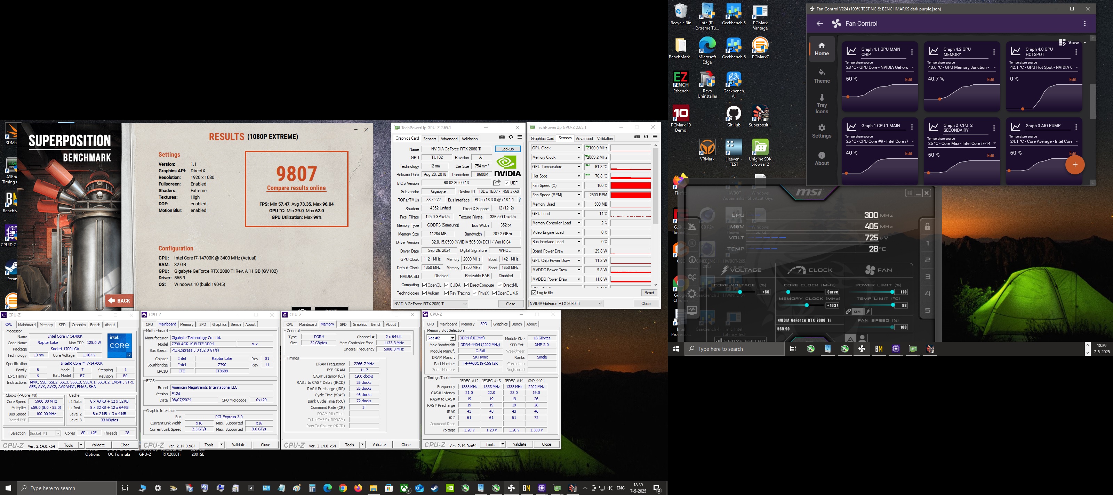Click Validate in the CPU-Z SPD window
The width and height of the screenshot is (1113, 495).
(519, 444)
